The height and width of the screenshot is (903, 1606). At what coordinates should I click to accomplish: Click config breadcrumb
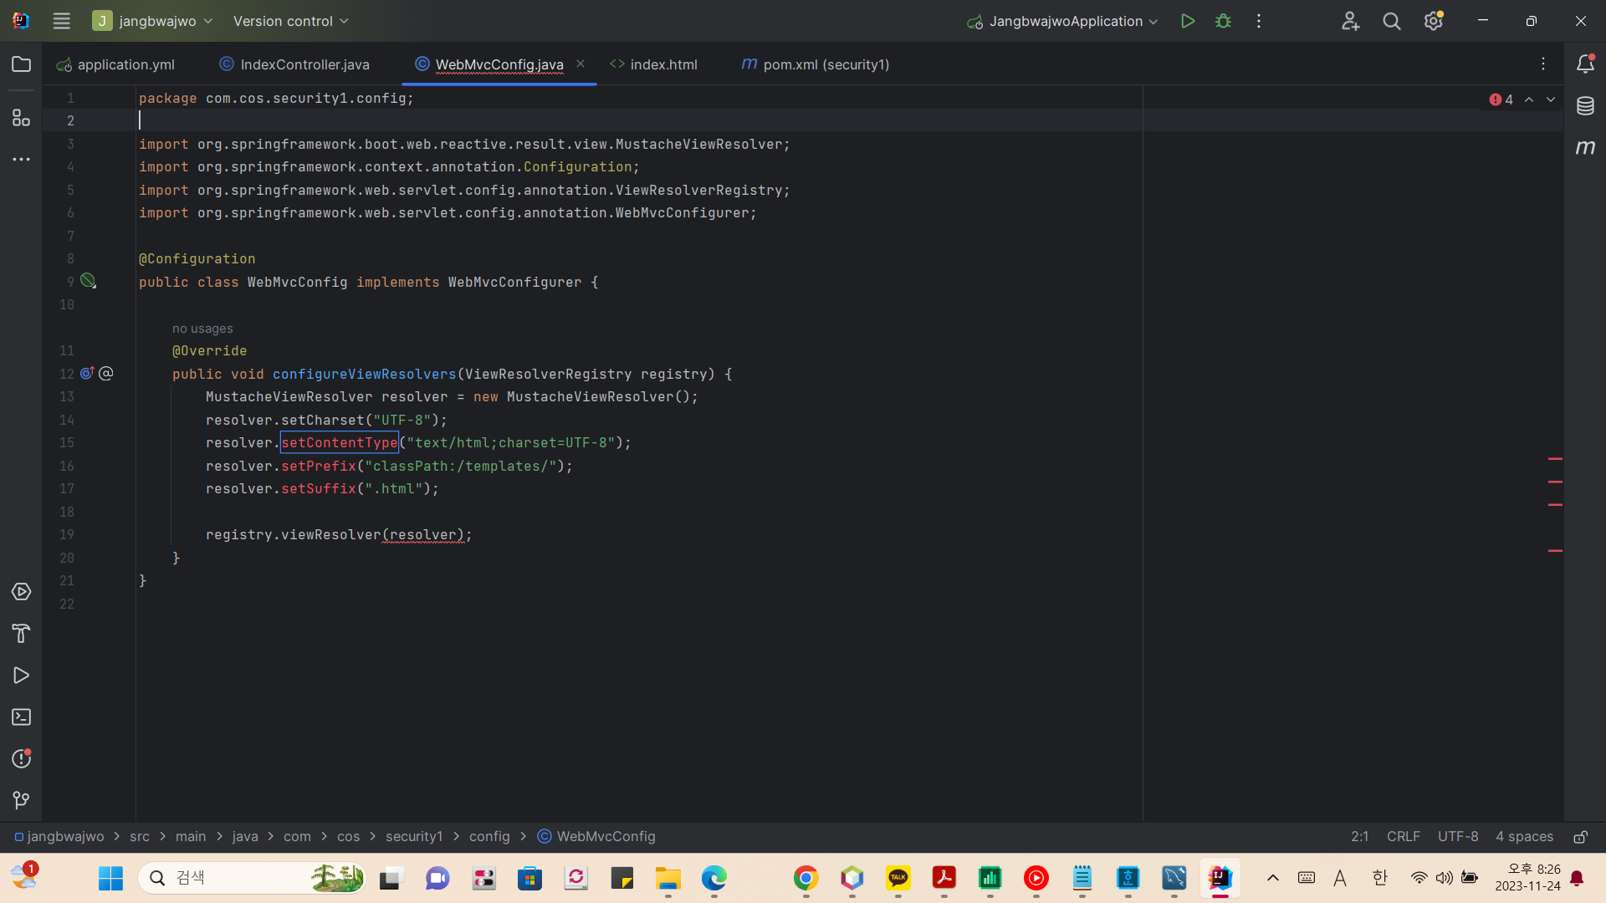coord(489,837)
